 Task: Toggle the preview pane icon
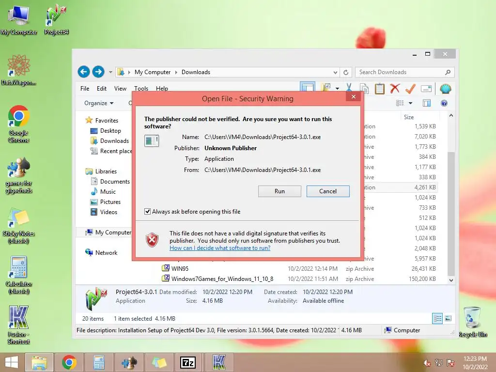[427, 103]
